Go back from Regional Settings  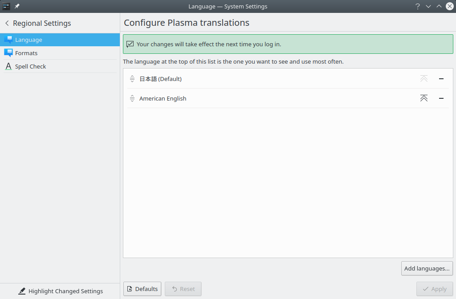click(x=7, y=23)
